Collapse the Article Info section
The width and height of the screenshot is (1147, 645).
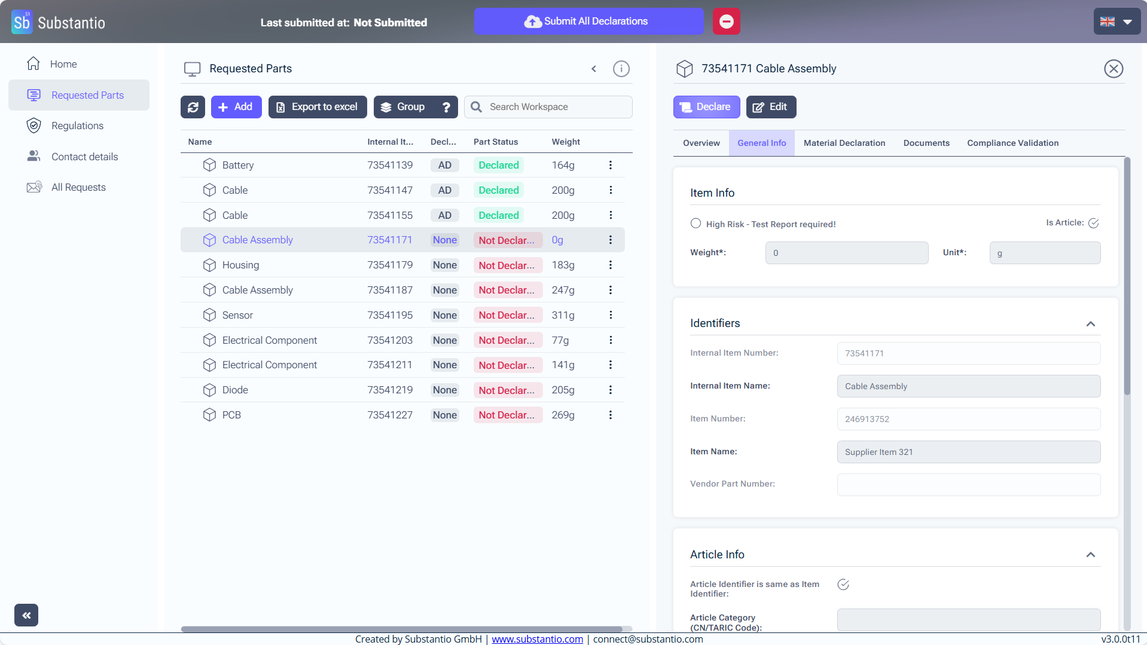[1090, 555]
